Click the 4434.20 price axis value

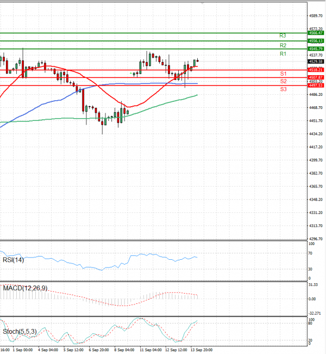(316, 134)
